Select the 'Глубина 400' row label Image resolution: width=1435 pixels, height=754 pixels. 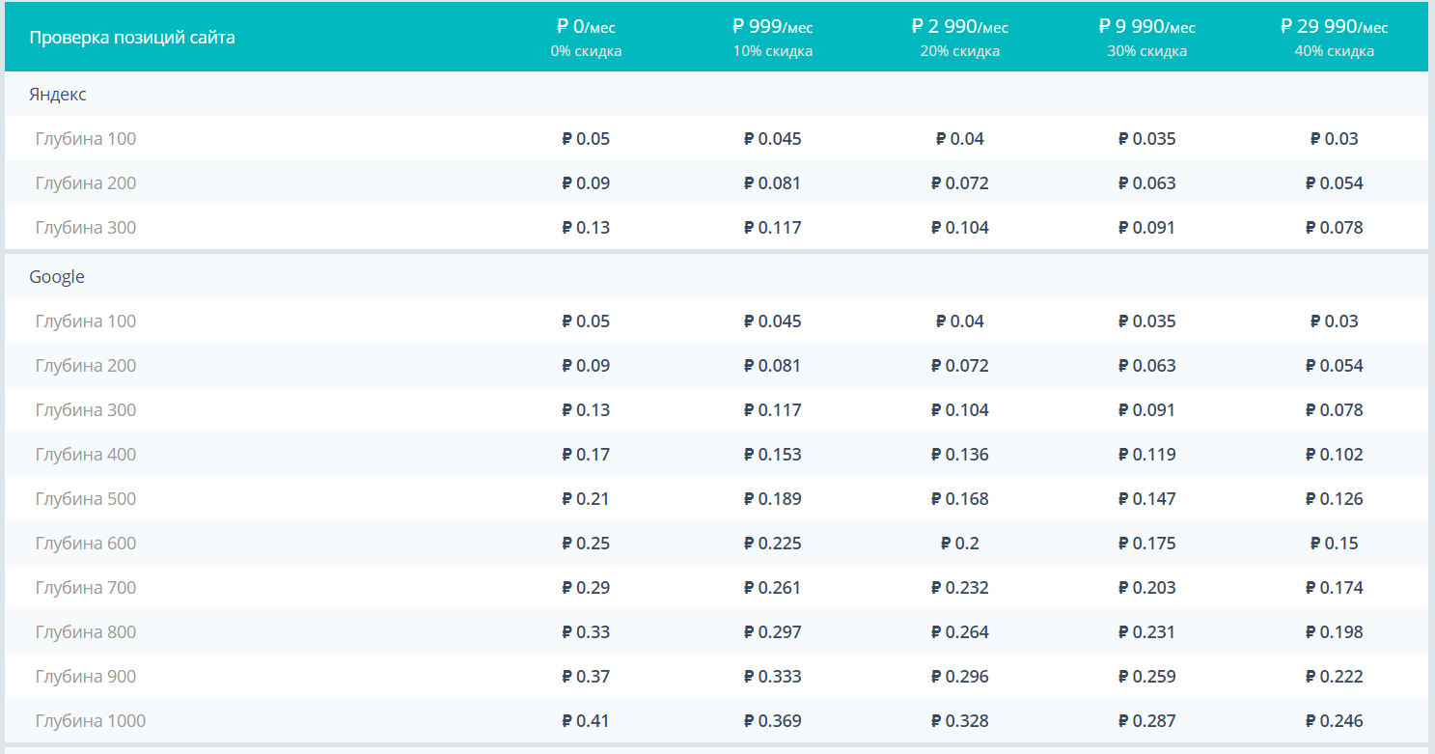(86, 455)
